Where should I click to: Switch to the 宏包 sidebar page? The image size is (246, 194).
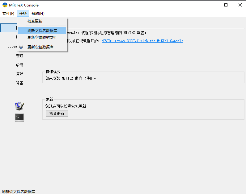[19, 56]
